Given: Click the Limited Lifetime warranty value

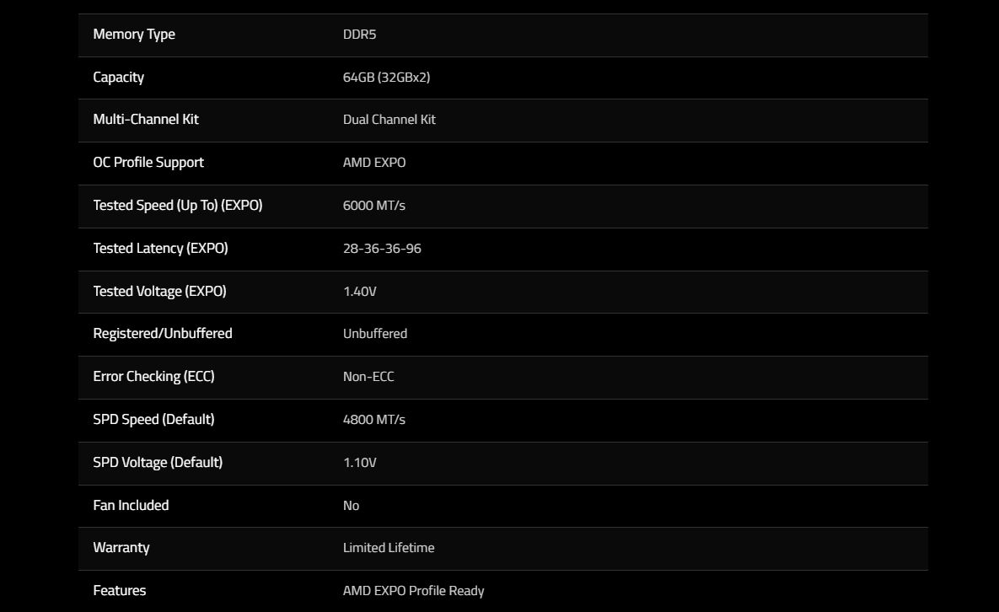Looking at the screenshot, I should 389,548.
